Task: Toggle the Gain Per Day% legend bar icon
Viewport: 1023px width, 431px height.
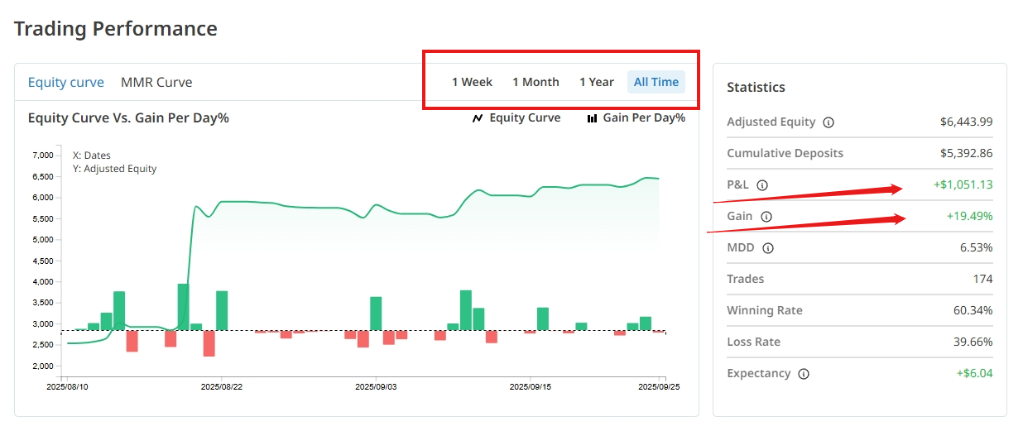Action: point(592,118)
